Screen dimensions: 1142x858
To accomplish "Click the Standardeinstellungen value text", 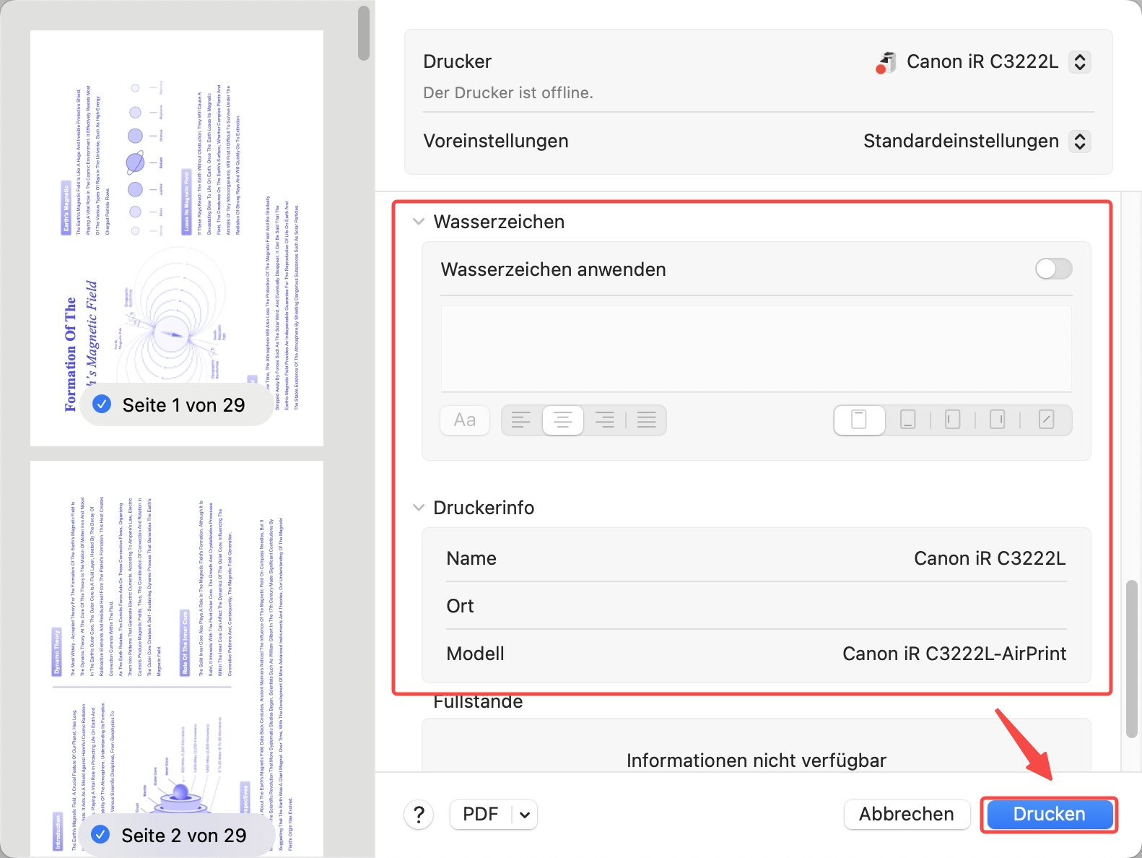I will (x=961, y=141).
